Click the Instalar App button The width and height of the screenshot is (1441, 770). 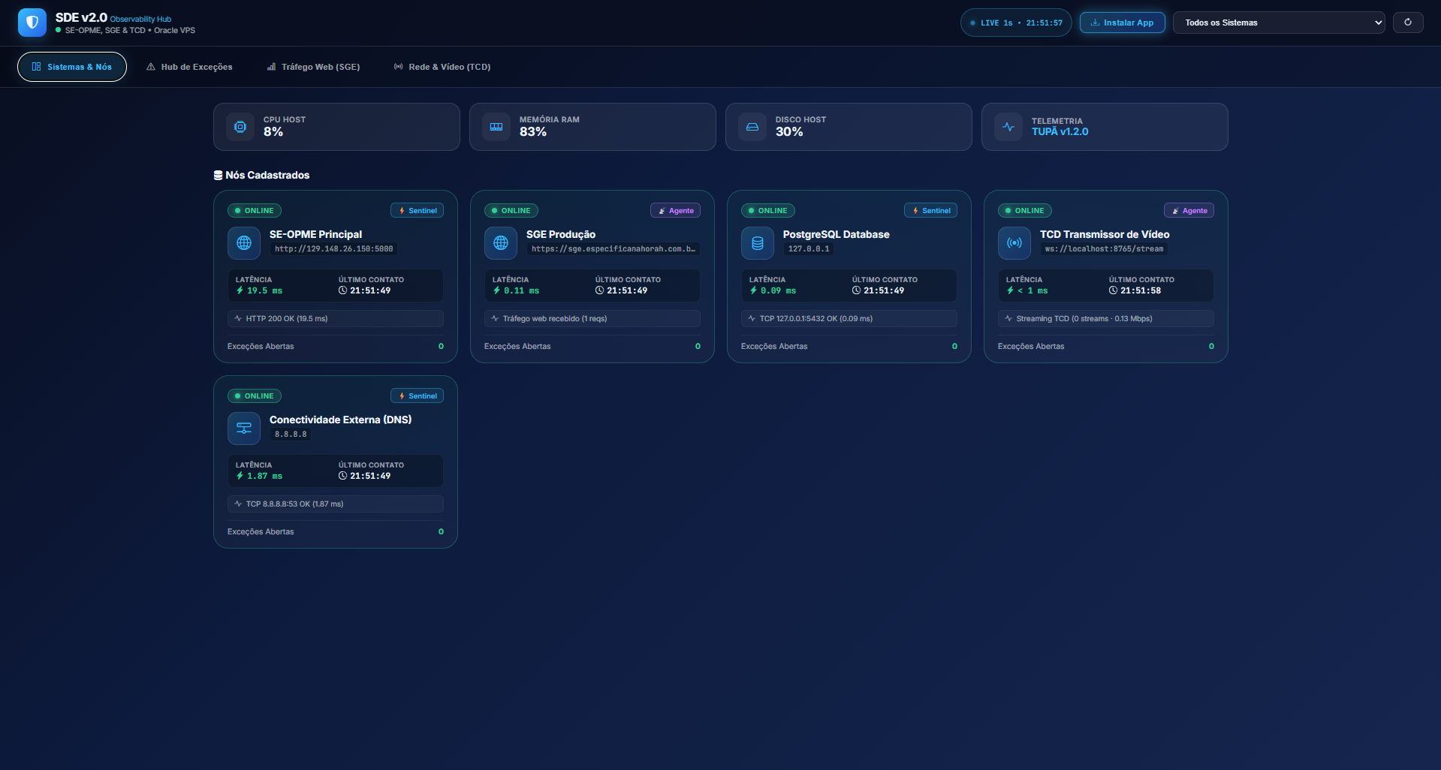(x=1122, y=23)
